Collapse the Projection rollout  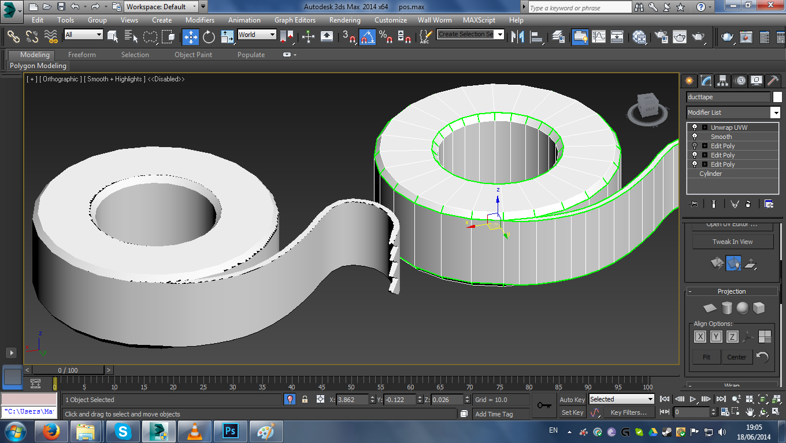tap(732, 291)
